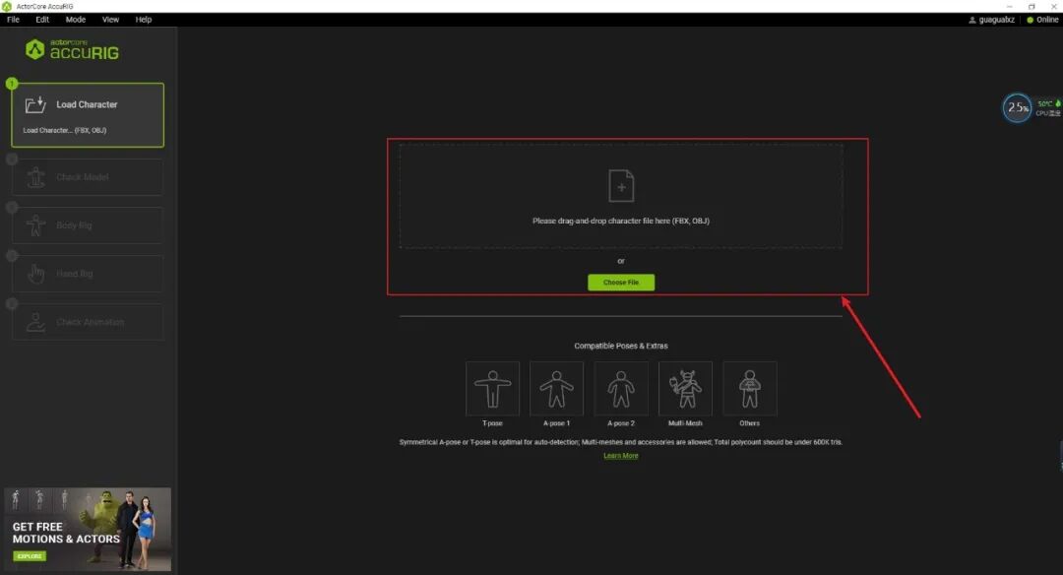Restore the window with the maximize button
This screenshot has width=1063, height=575.
point(1032,6)
